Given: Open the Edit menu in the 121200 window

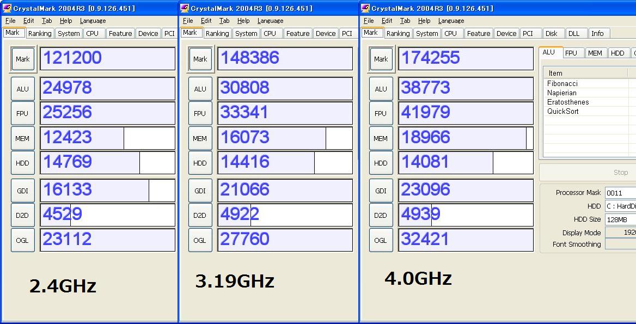Looking at the screenshot, I should point(29,21).
